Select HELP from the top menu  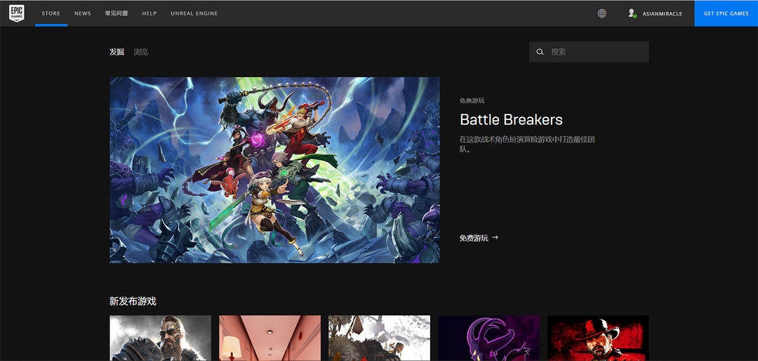pos(149,13)
